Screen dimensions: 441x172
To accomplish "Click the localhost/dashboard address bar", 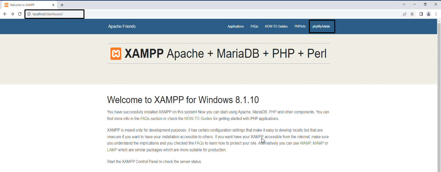I will click(56, 14).
